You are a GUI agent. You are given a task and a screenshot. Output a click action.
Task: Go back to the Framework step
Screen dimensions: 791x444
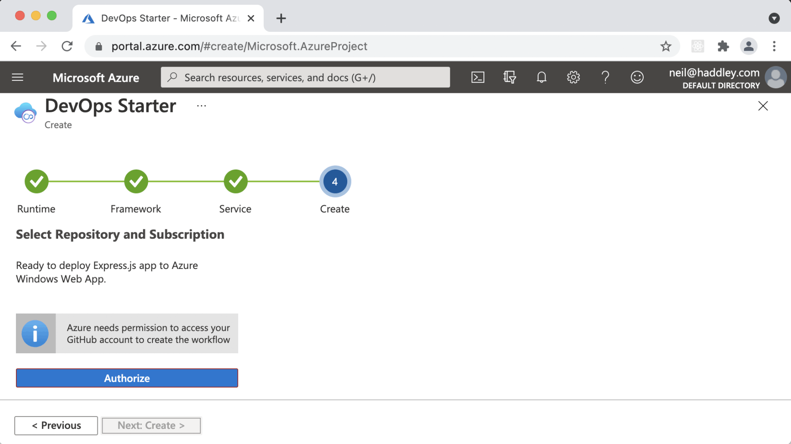tap(136, 182)
